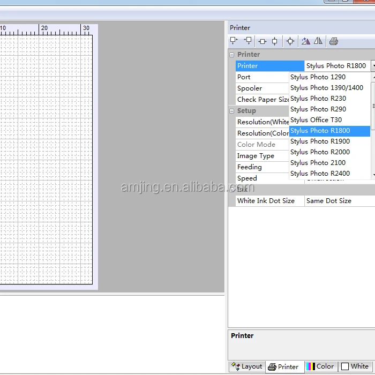Switch to the Layout tab

247,366
